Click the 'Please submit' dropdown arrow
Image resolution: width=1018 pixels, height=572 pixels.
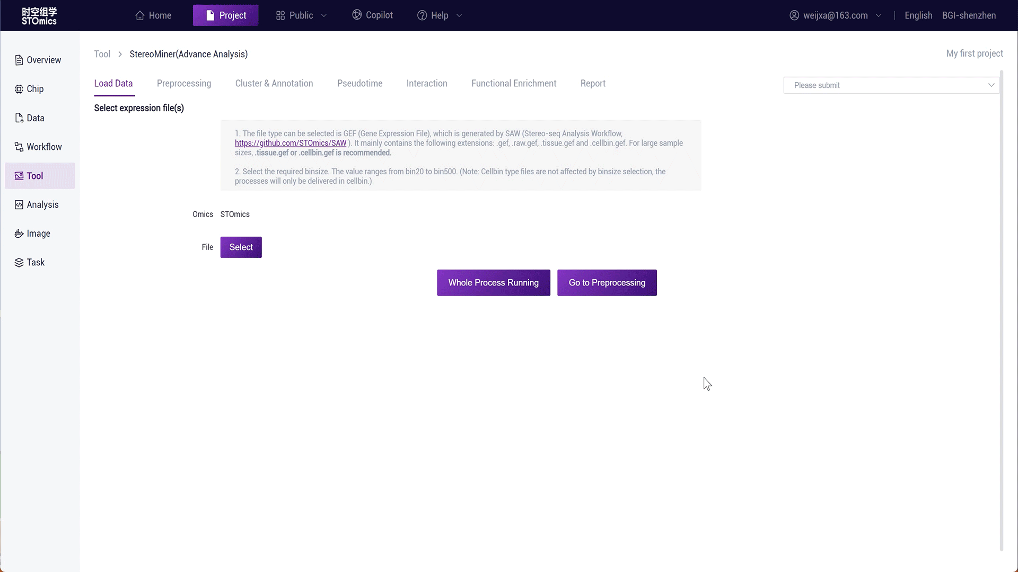click(x=991, y=85)
